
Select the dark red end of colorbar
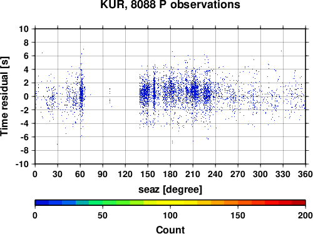click(299, 203)
